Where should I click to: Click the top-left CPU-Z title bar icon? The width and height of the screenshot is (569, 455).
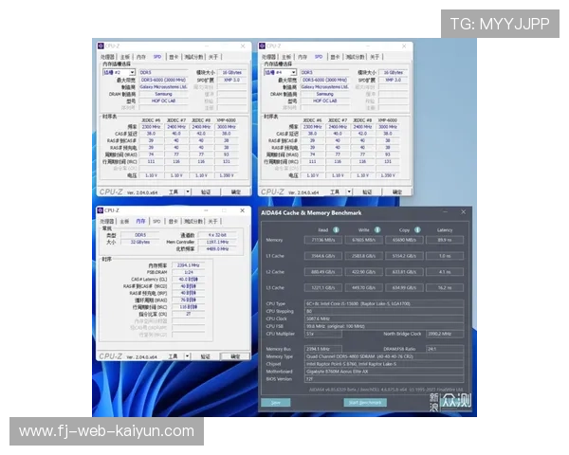101,45
